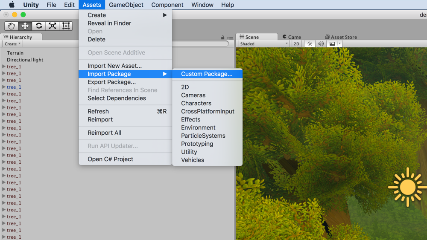
Task: Open the File menu
Action: [51, 5]
